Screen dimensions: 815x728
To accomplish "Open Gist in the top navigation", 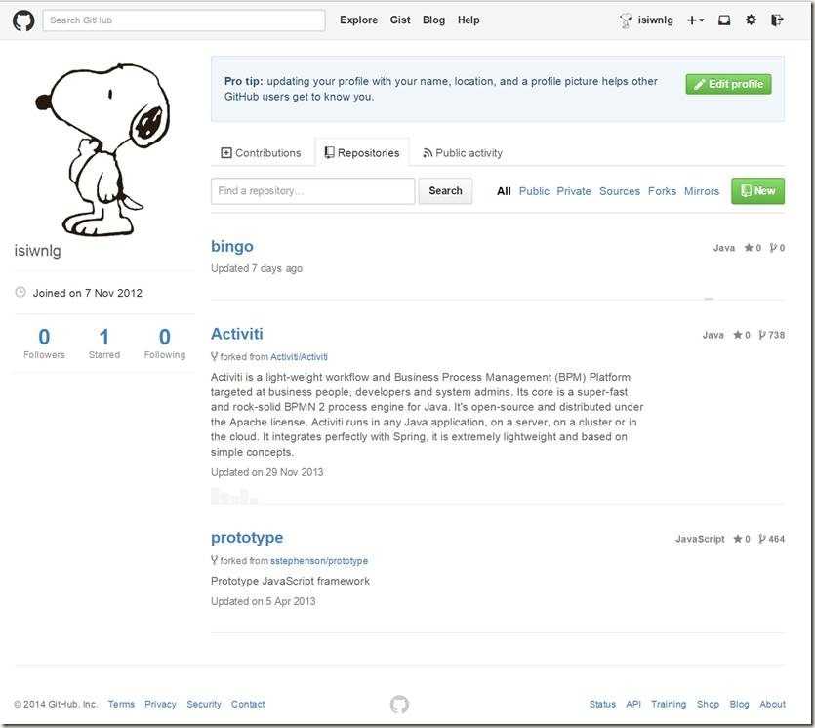I will click(x=400, y=20).
